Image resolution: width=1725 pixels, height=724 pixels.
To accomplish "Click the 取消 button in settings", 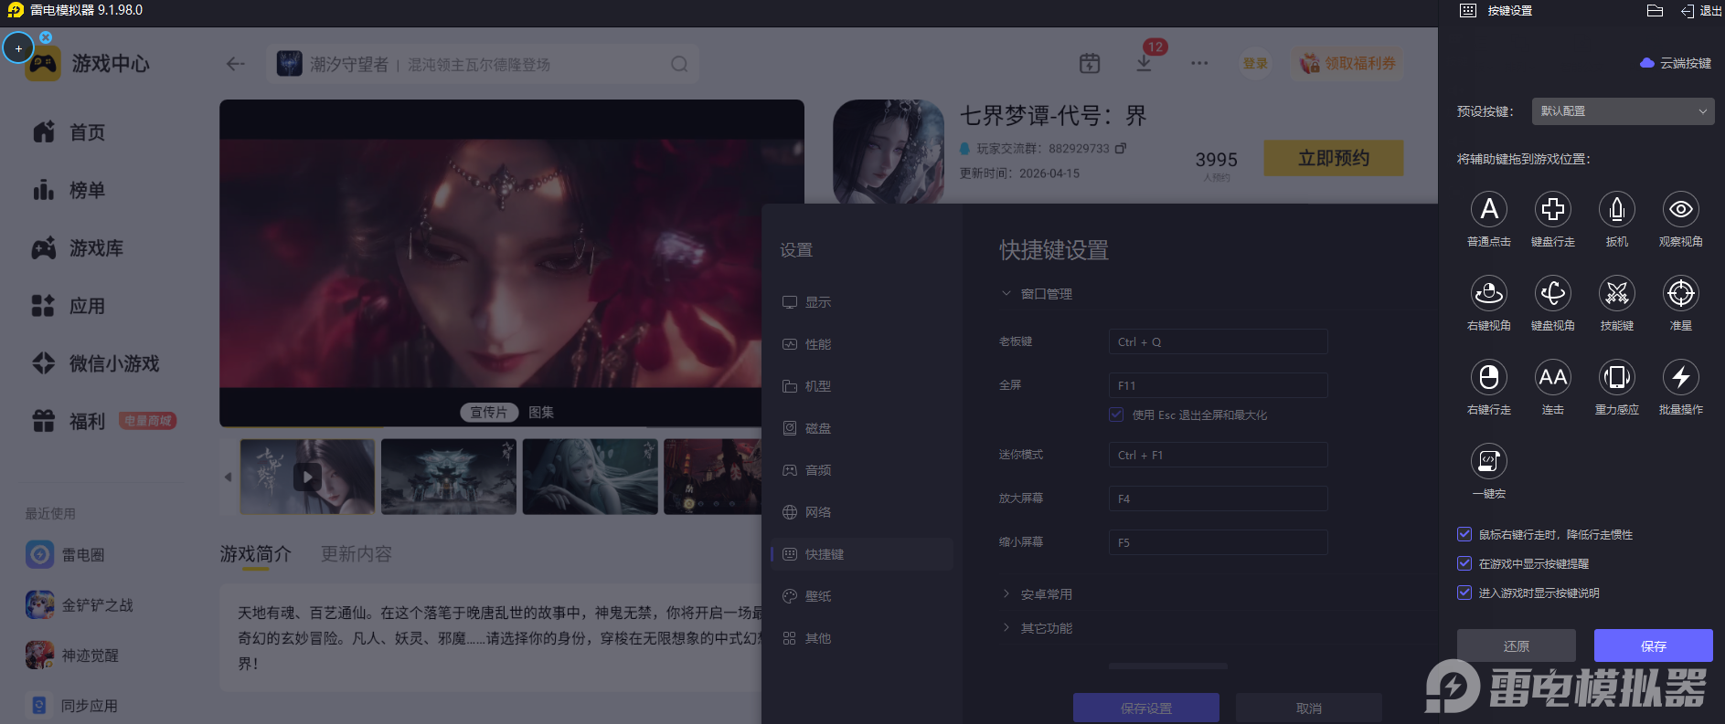I will point(1309,708).
